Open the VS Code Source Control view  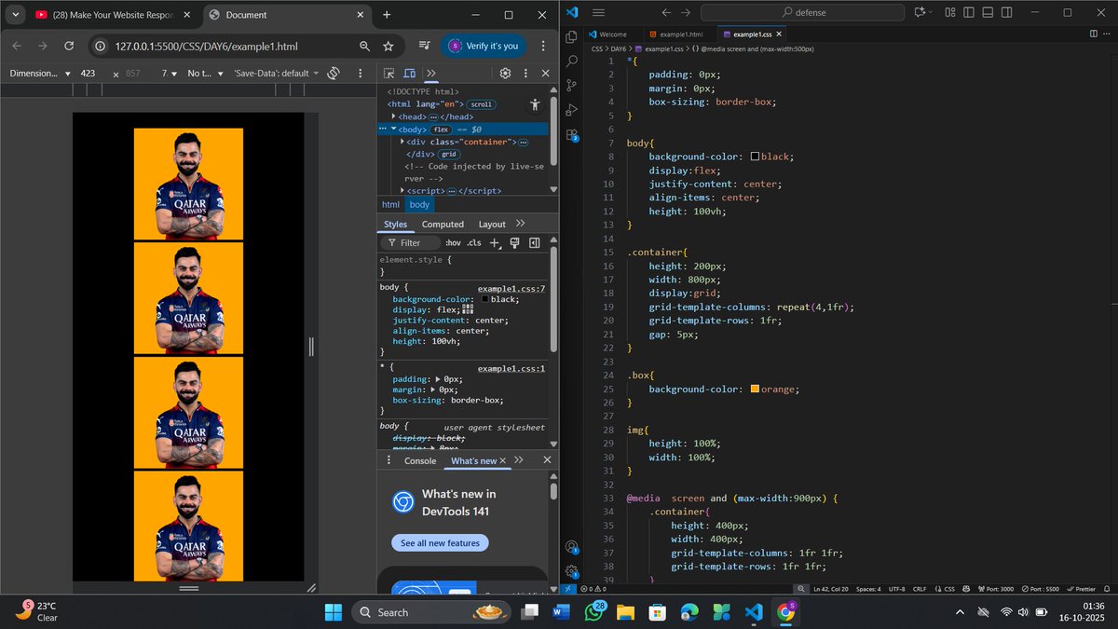572,85
